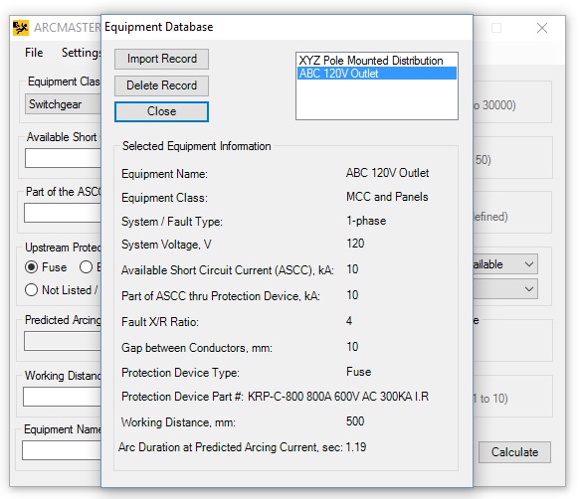Select the Fuse radio button
The height and width of the screenshot is (499, 580).
(x=31, y=266)
